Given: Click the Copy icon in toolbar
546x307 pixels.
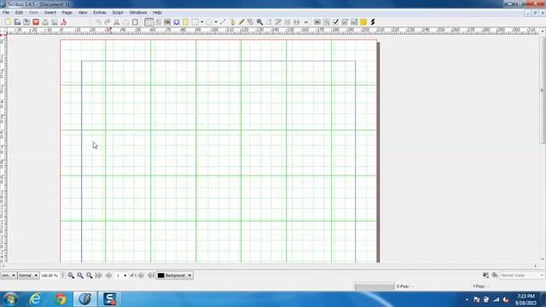Looking at the screenshot, I should (x=126, y=22).
